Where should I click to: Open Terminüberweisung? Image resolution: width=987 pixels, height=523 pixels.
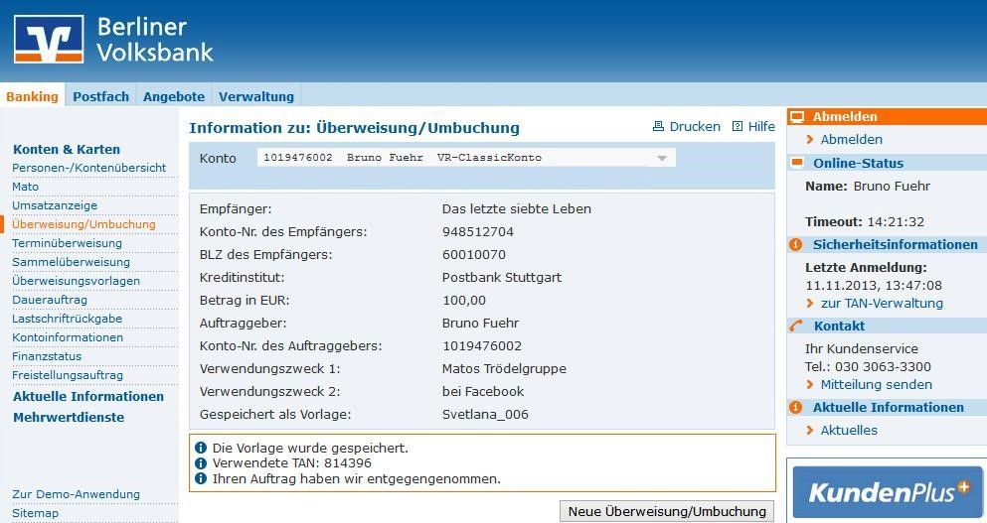coord(67,243)
